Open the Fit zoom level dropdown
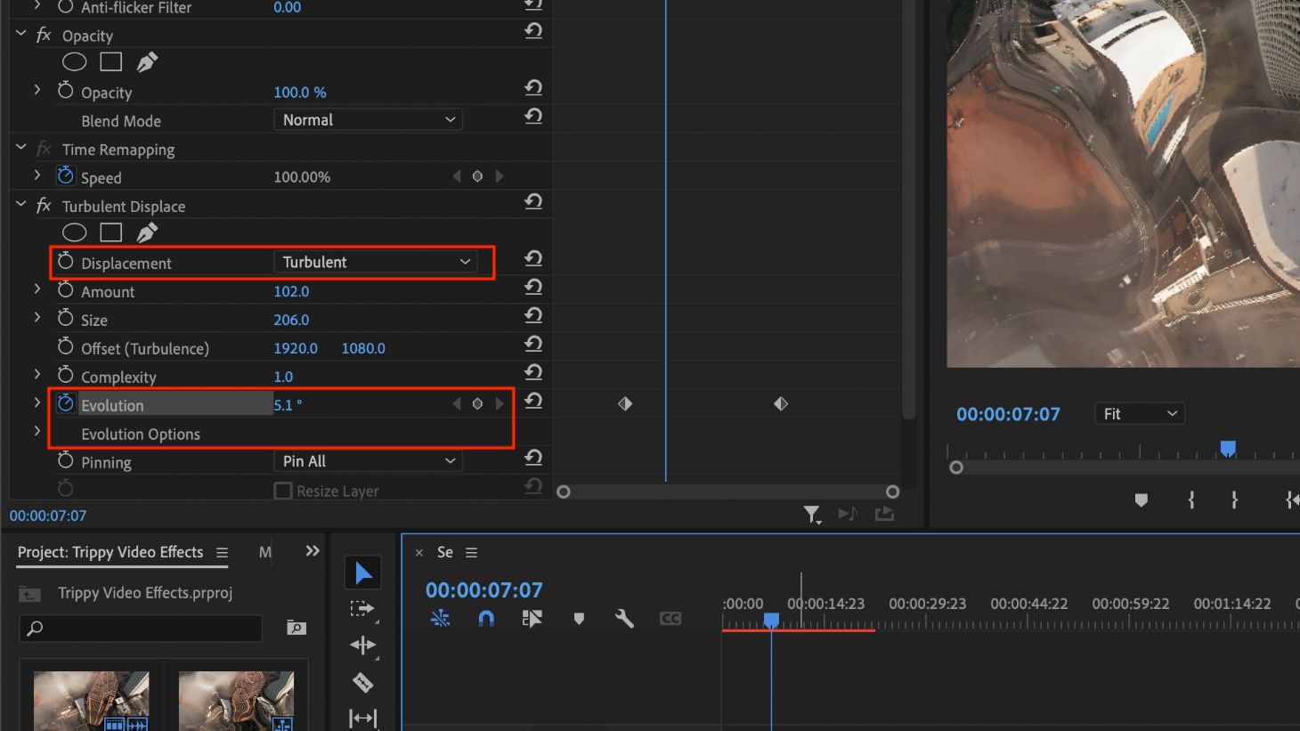This screenshot has width=1300, height=731. pos(1139,412)
